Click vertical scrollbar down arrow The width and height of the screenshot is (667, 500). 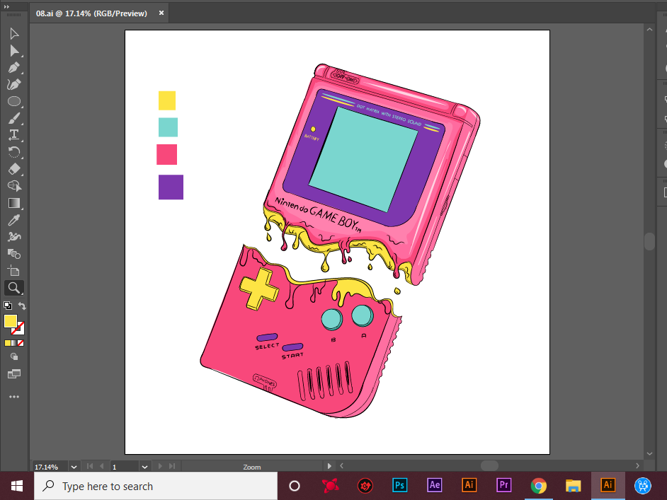point(649,454)
